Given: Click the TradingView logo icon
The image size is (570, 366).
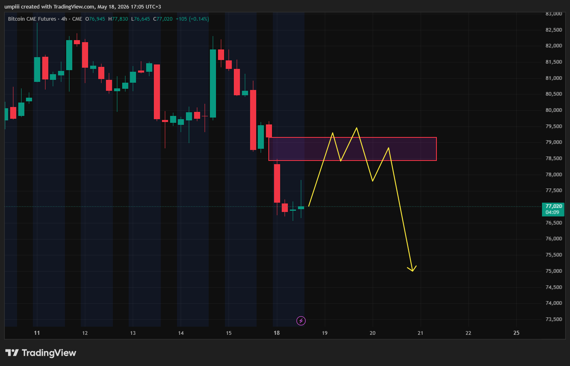Looking at the screenshot, I should coord(12,353).
